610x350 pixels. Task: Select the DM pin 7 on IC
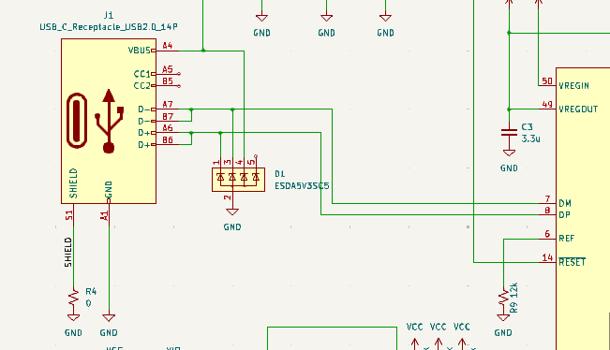[547, 203]
